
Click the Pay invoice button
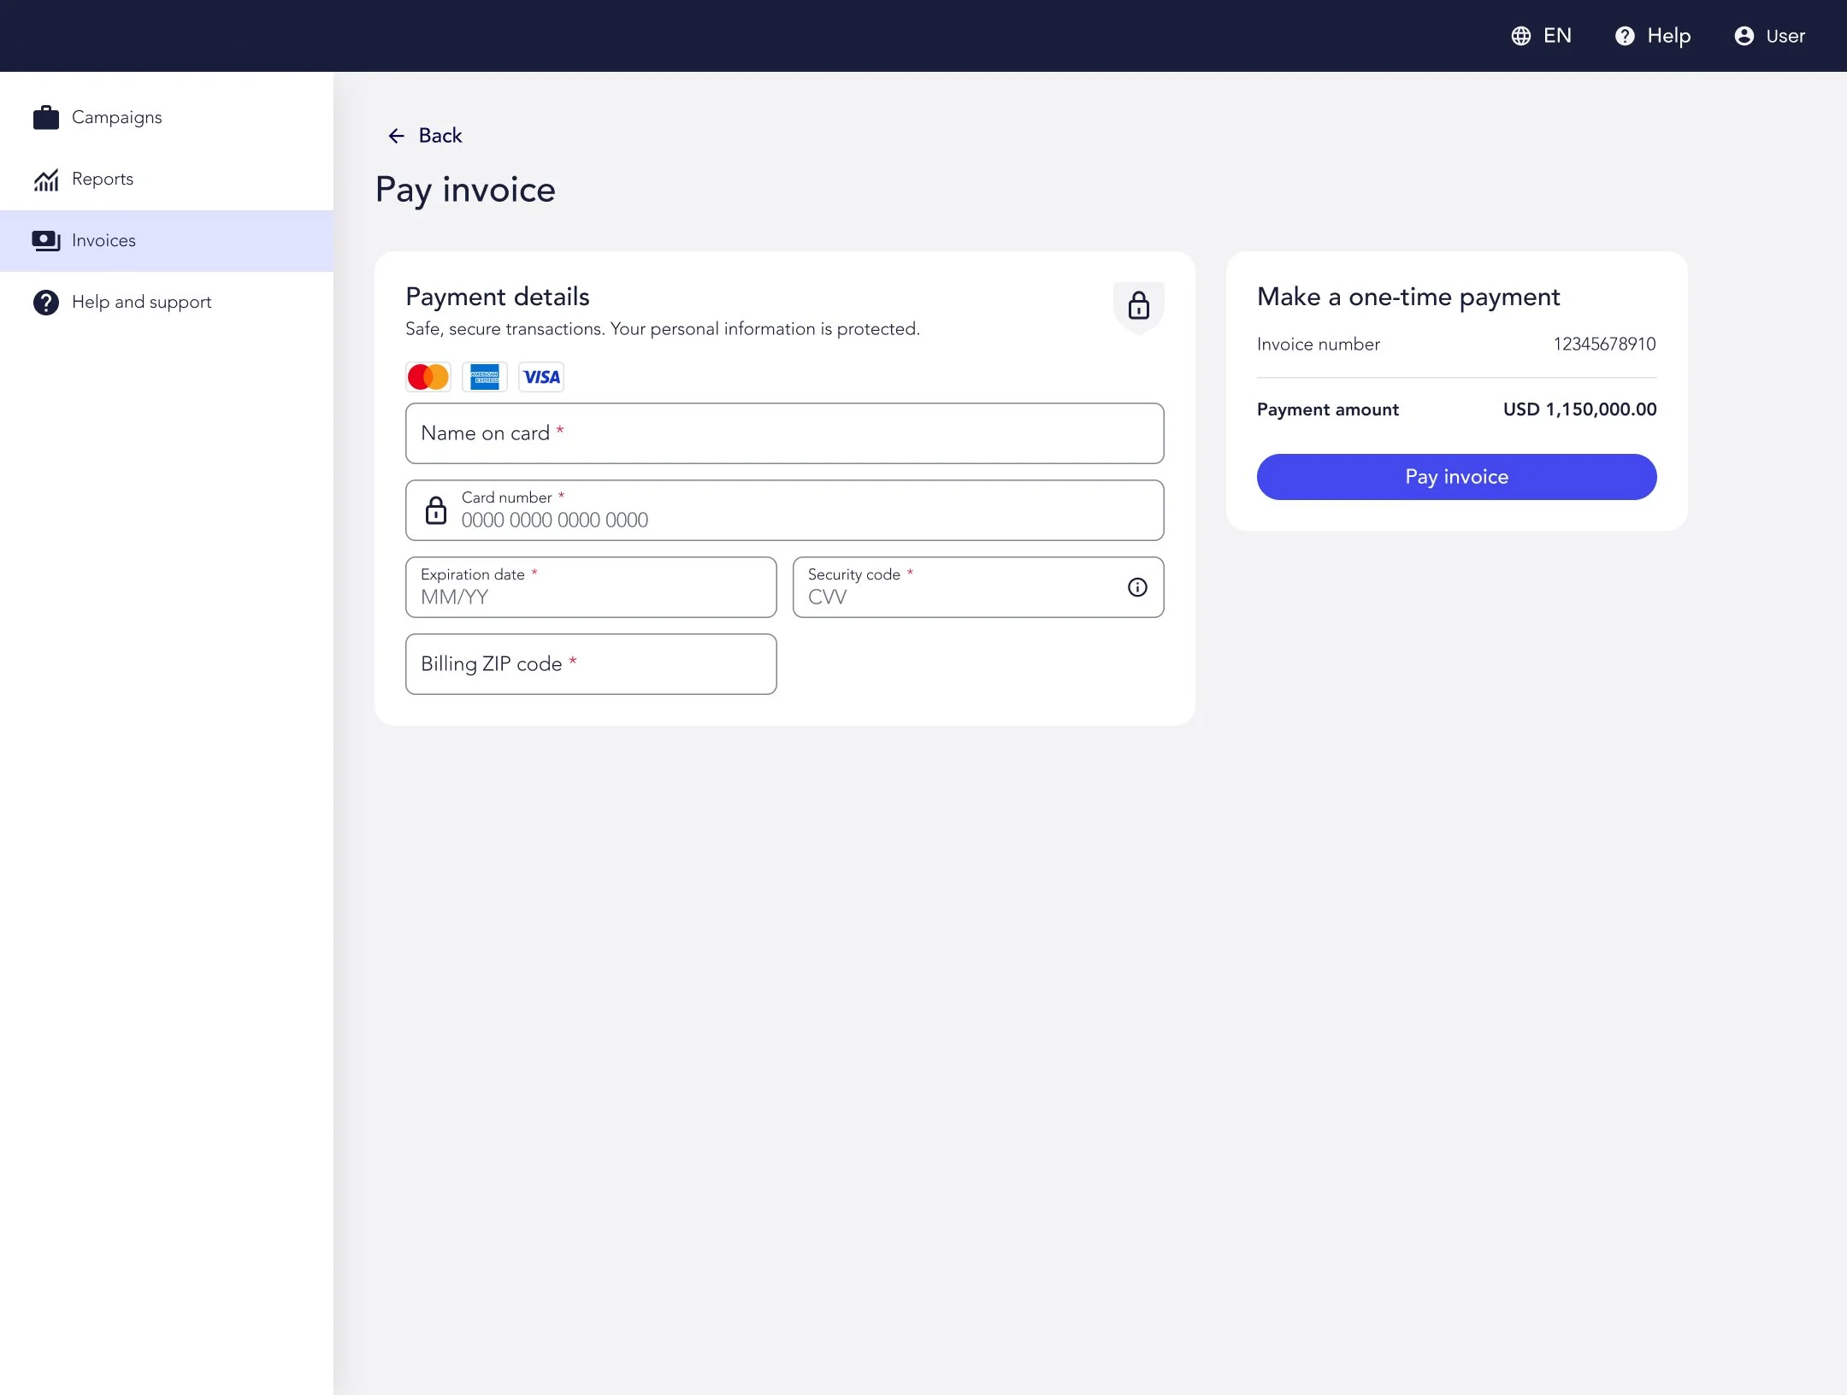click(x=1457, y=477)
